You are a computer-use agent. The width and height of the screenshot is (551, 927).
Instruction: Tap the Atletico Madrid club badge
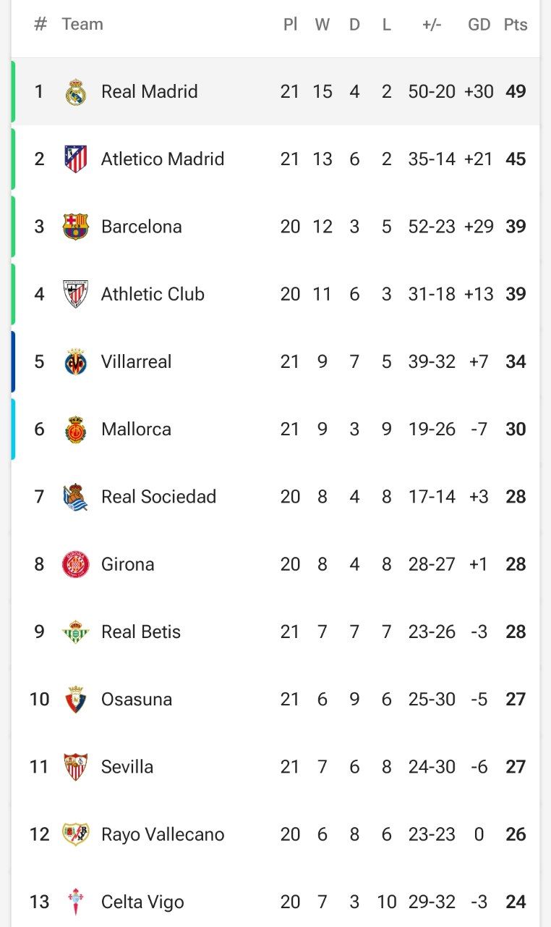pos(75,159)
